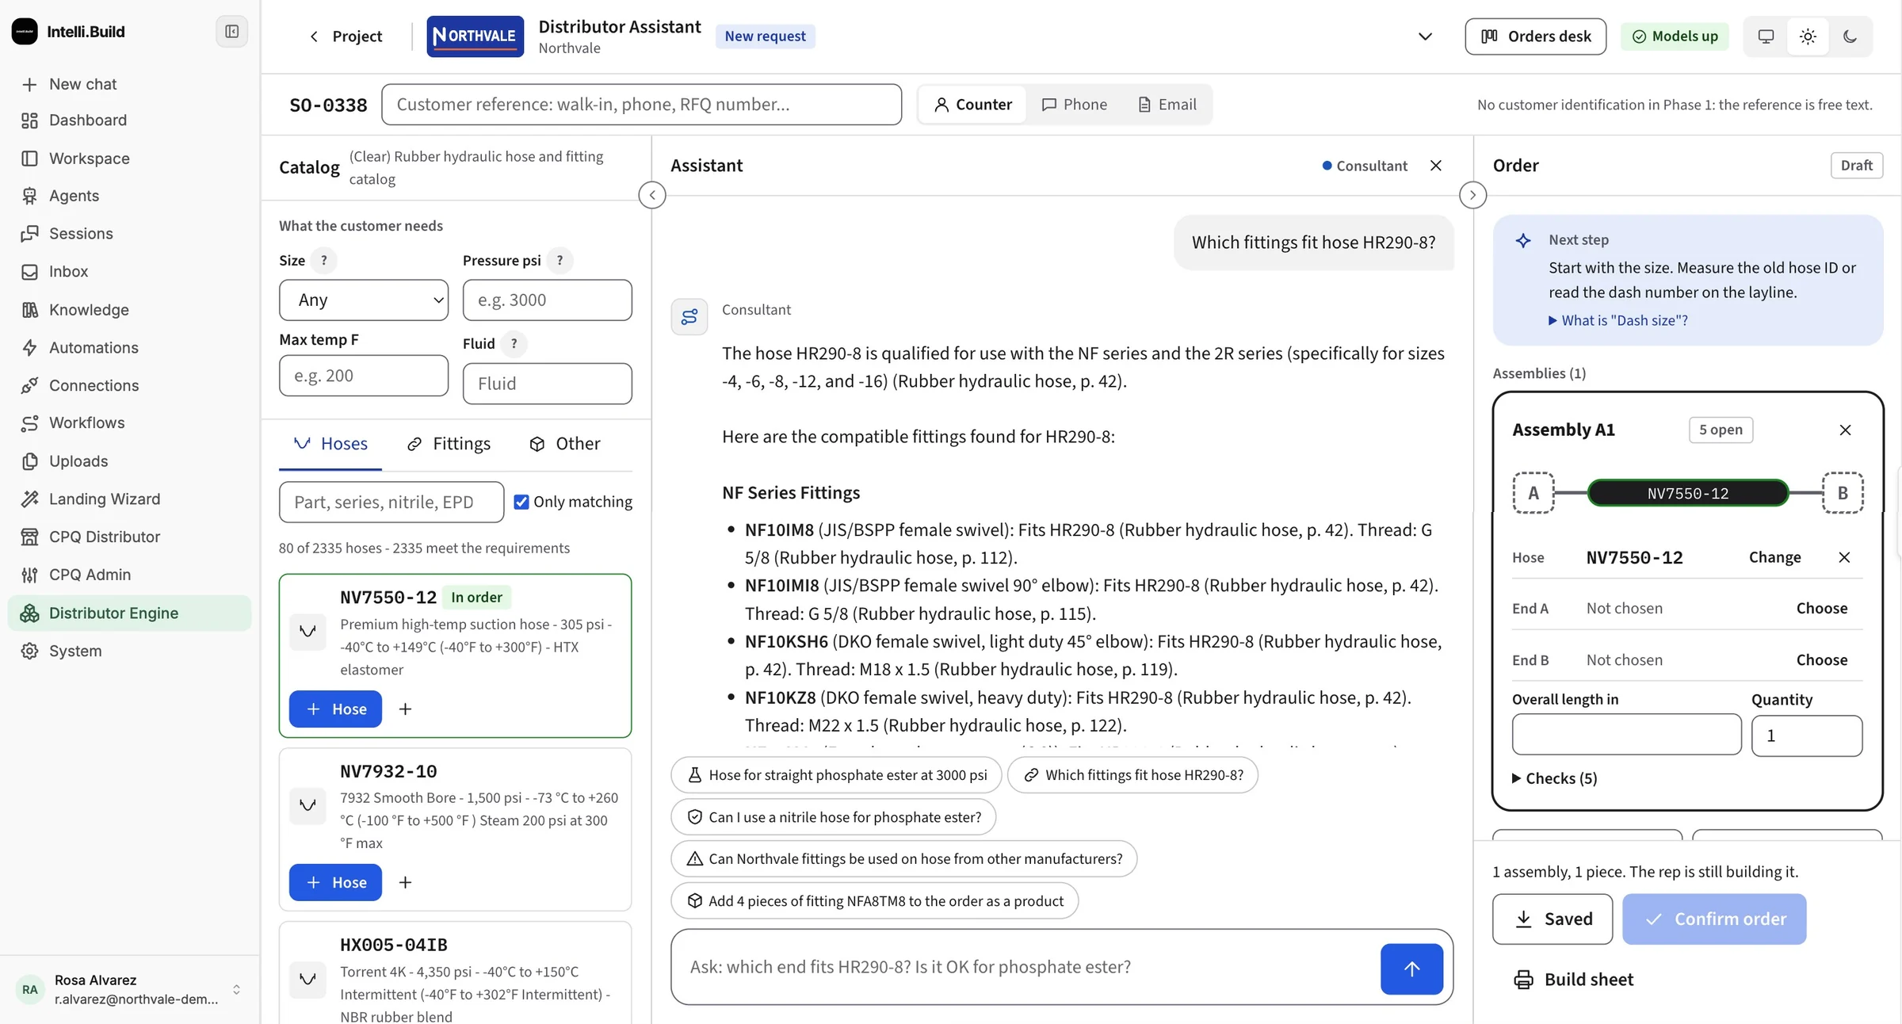
Task: Open user account switcher Rosa Alvarez
Action: point(129,989)
